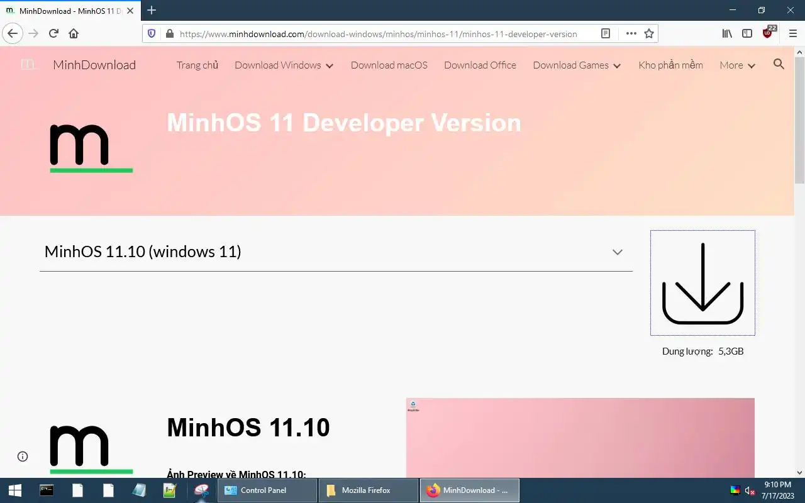Toggle reader view in address bar
The width and height of the screenshot is (805, 503).
click(606, 33)
